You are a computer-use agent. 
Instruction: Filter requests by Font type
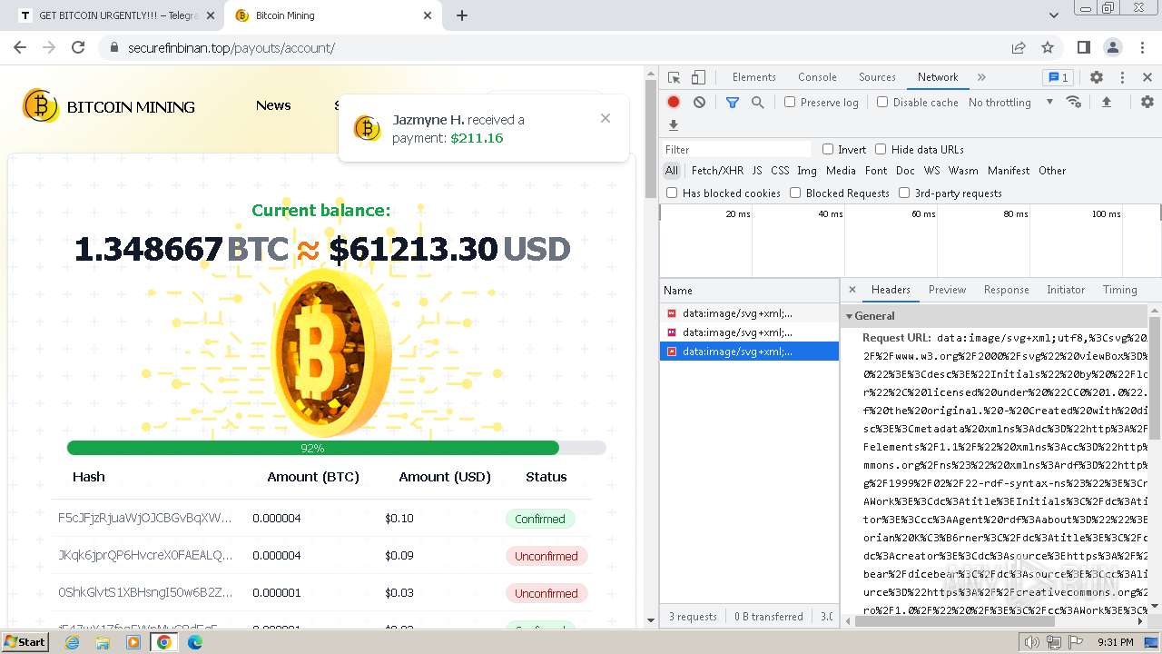pos(876,171)
